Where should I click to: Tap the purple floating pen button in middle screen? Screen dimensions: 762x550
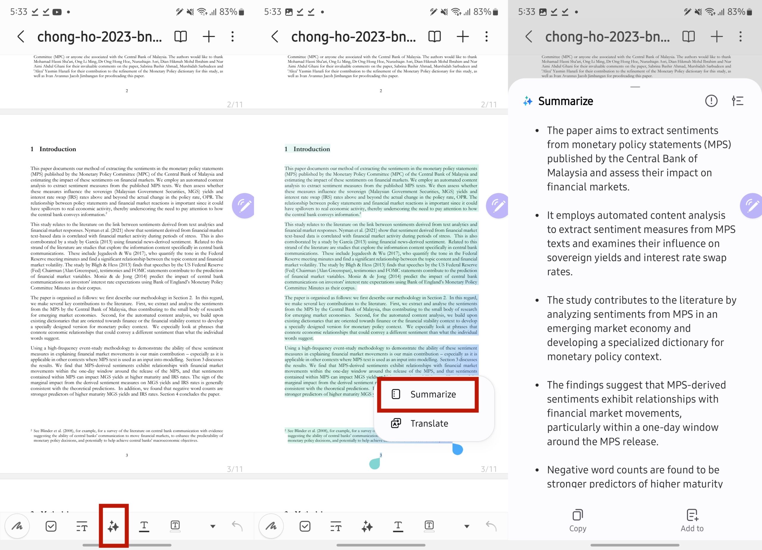point(498,206)
